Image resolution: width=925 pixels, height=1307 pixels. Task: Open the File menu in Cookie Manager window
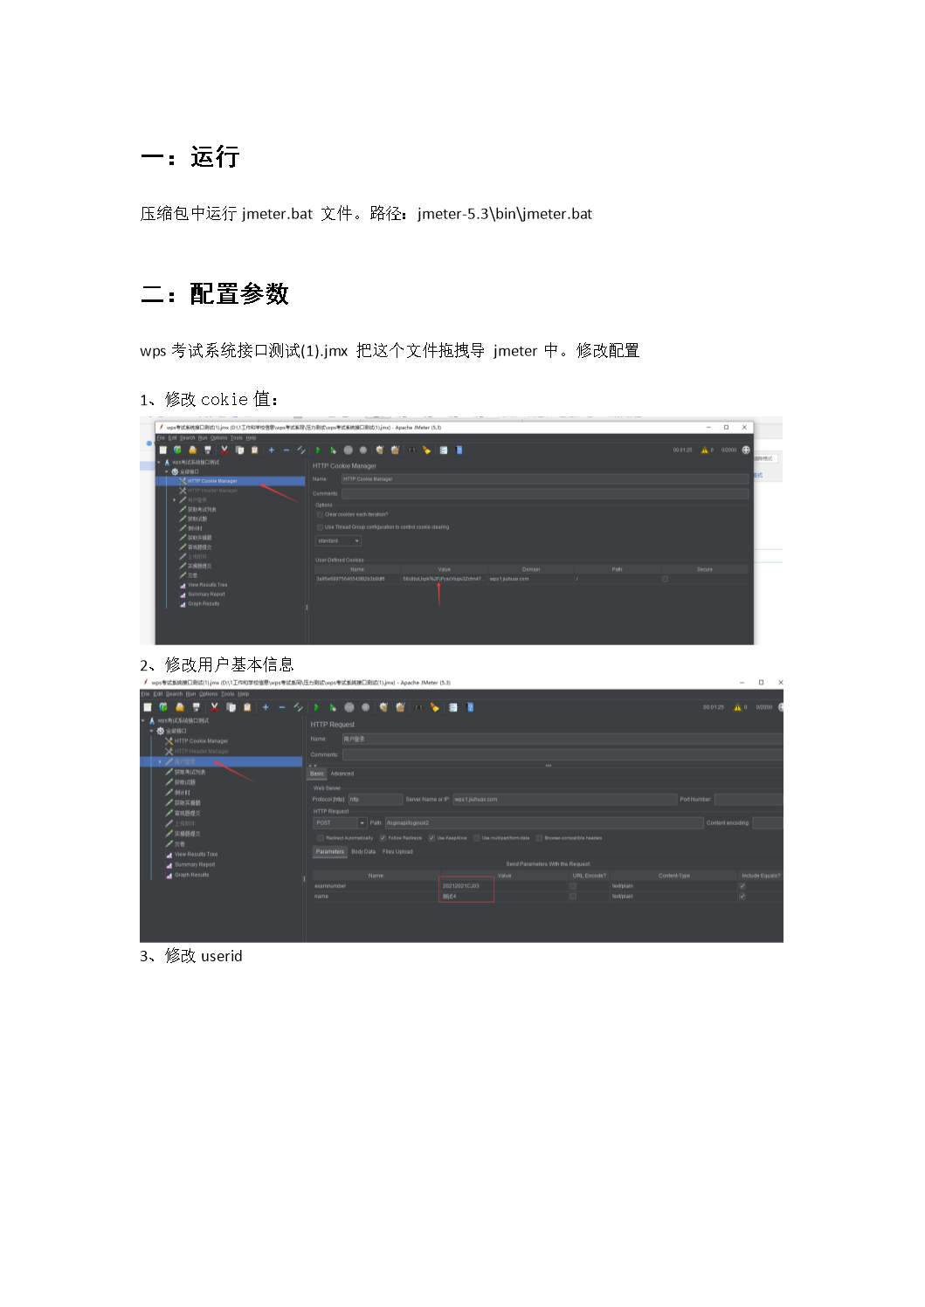coord(161,438)
